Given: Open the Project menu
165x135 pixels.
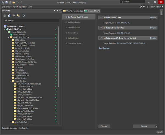Looking at the screenshot, I should point(15,7).
